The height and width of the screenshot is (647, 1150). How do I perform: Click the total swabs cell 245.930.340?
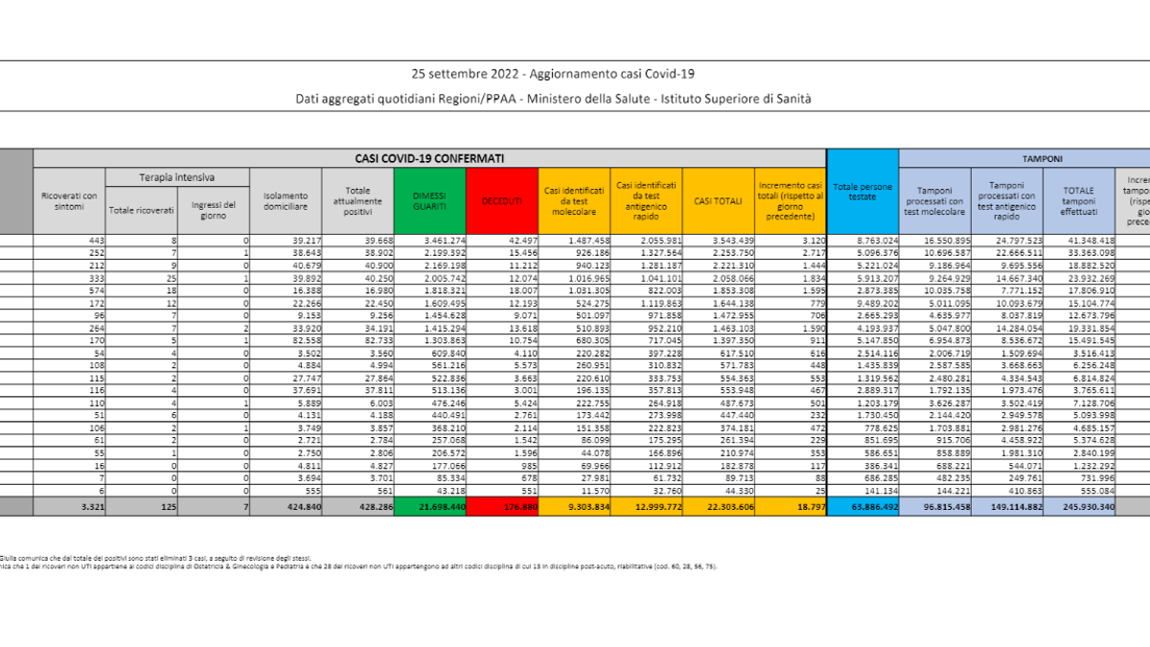pyautogui.click(x=1081, y=506)
